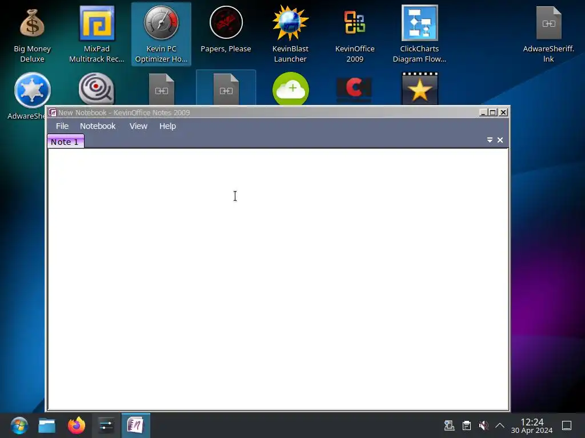Select AdwareSheriff.lnk file icon

548,35
